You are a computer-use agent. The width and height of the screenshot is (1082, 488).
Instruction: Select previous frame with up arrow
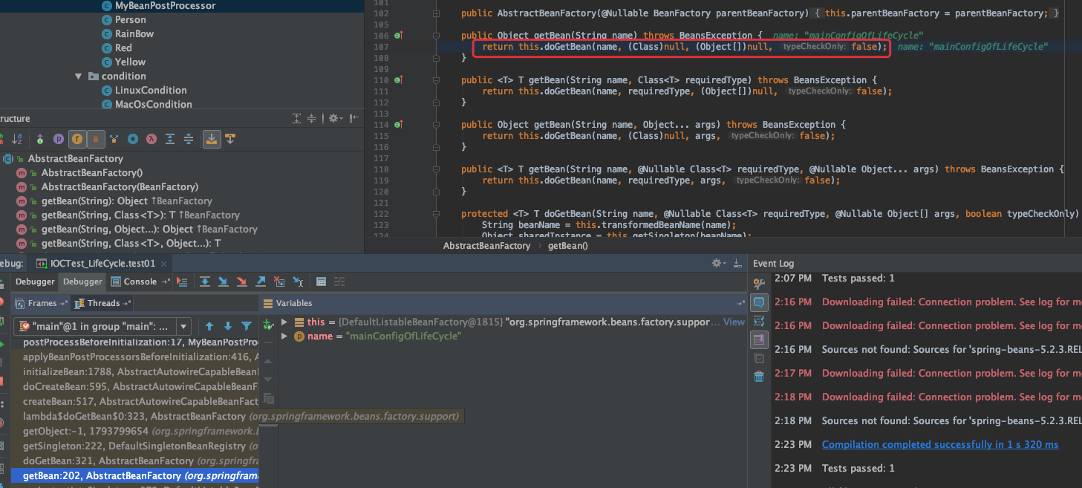pos(209,326)
